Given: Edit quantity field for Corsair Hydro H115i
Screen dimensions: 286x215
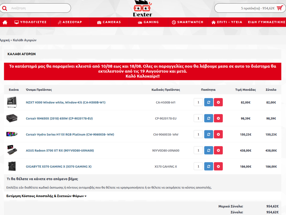Looking at the screenshot, I should click(198, 134).
